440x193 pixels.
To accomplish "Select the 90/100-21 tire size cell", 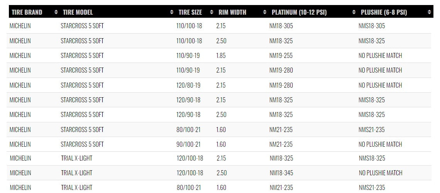I will (x=188, y=144).
